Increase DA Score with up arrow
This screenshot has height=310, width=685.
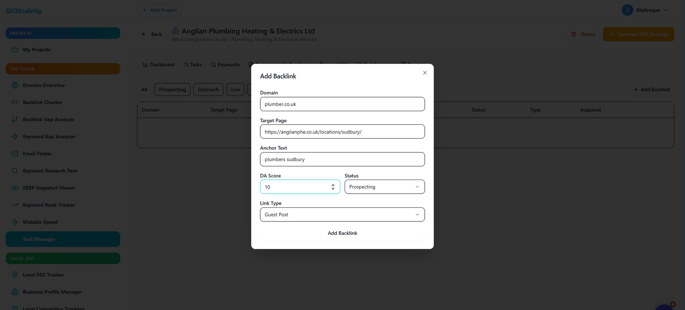pos(333,185)
